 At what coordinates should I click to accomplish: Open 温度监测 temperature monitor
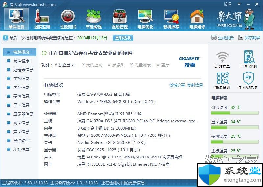[42, 19]
